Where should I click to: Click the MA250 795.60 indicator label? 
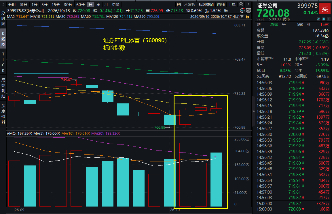pos(147,16)
